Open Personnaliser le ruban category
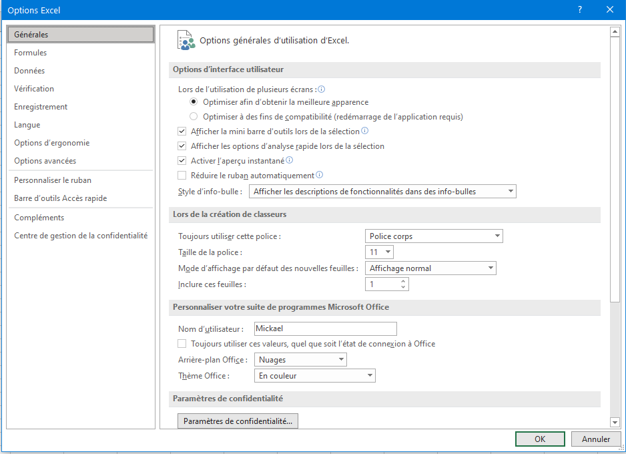626x454 pixels. tap(81, 180)
